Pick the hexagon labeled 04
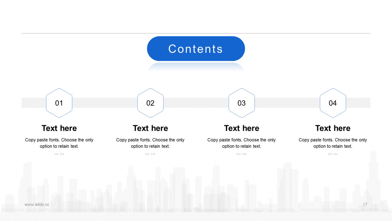This screenshot has width=392, height=221. [x=333, y=103]
